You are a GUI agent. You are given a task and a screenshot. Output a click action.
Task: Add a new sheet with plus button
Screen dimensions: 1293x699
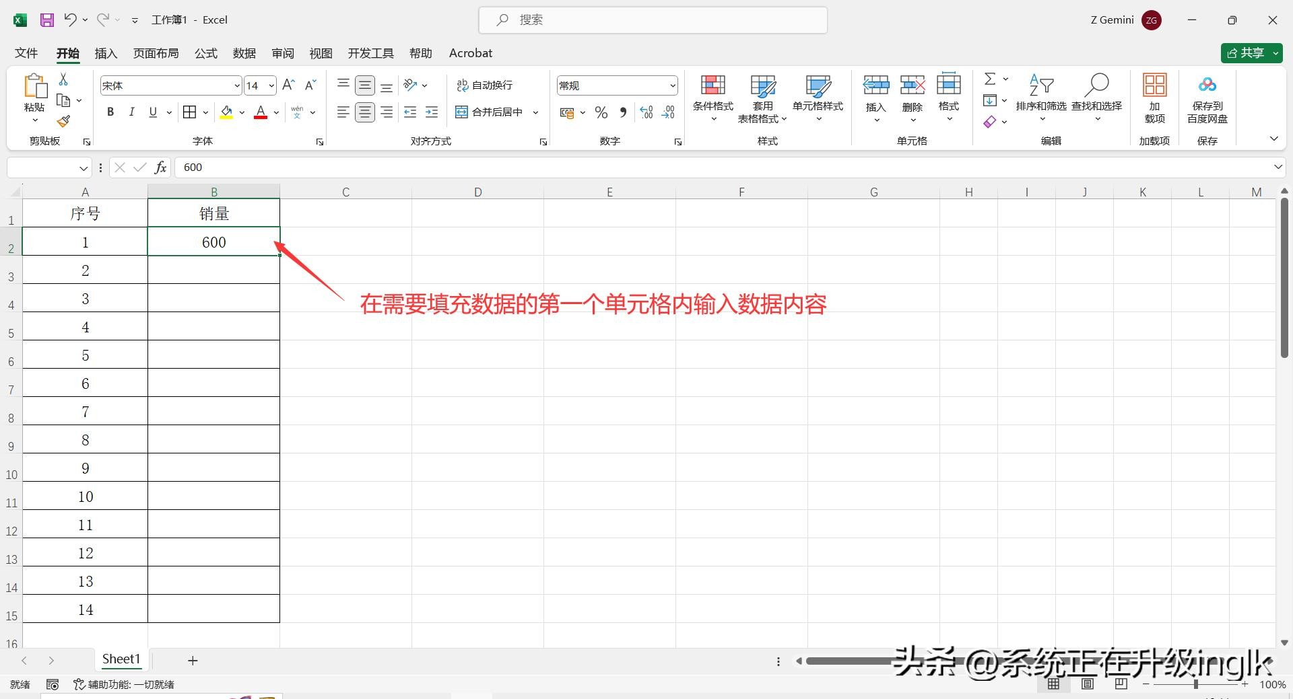[x=193, y=661]
